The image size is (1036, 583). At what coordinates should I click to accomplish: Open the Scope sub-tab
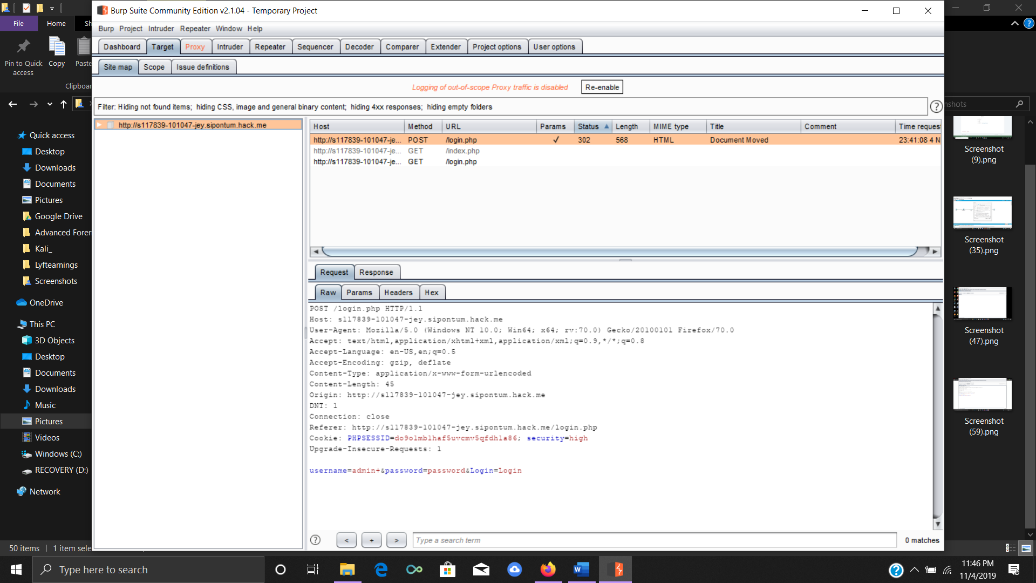pos(154,67)
